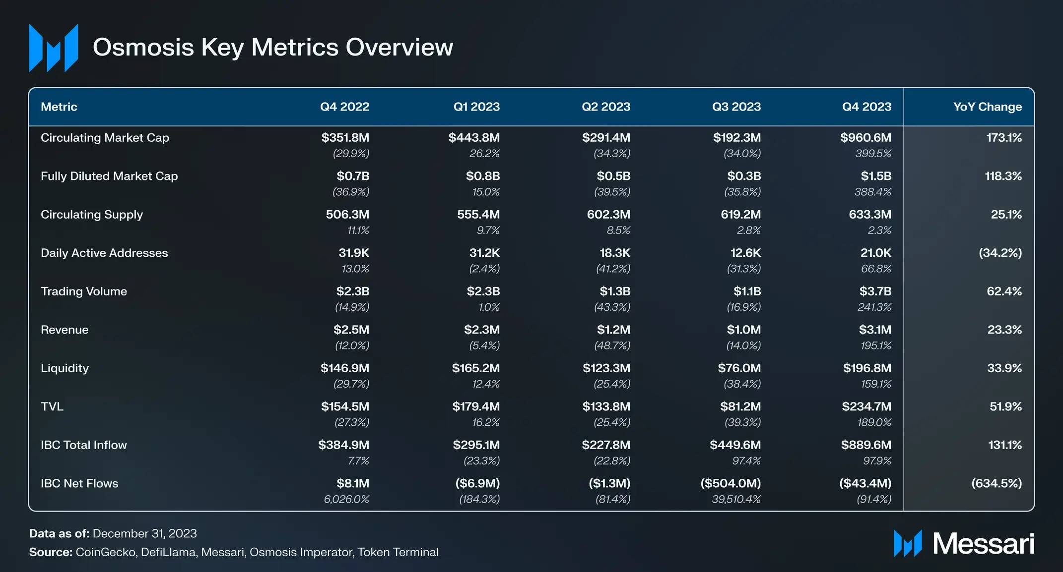Click the '$1.5B' fully diluted cap value

click(876, 176)
